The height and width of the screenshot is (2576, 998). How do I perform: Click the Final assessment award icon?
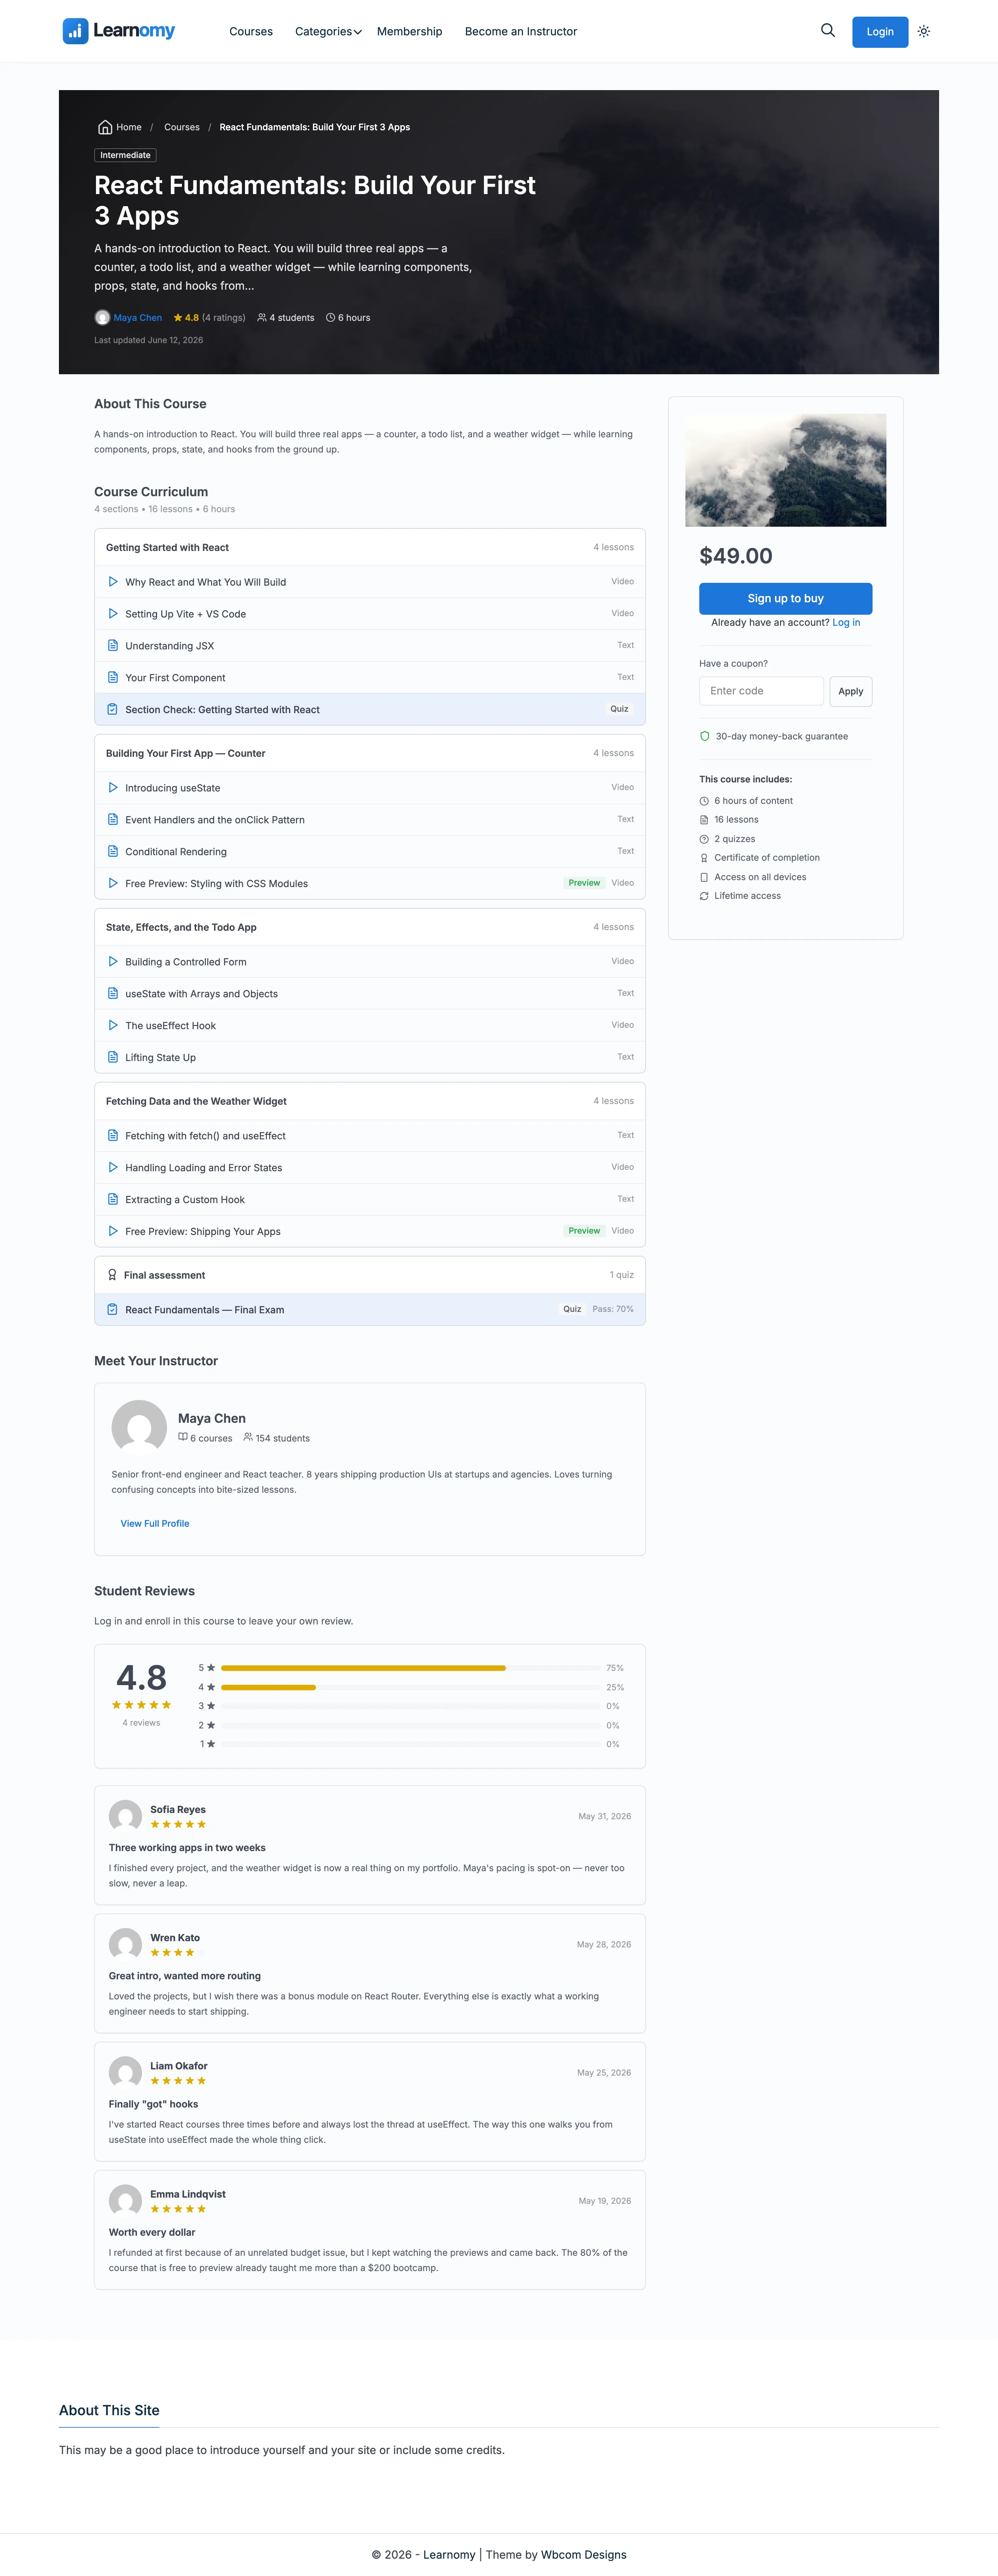112,1275
